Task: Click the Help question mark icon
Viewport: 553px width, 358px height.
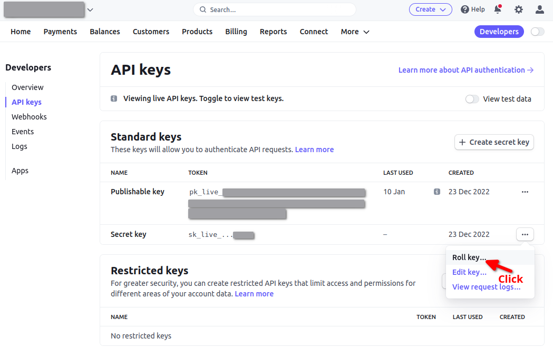Action: pos(464,9)
